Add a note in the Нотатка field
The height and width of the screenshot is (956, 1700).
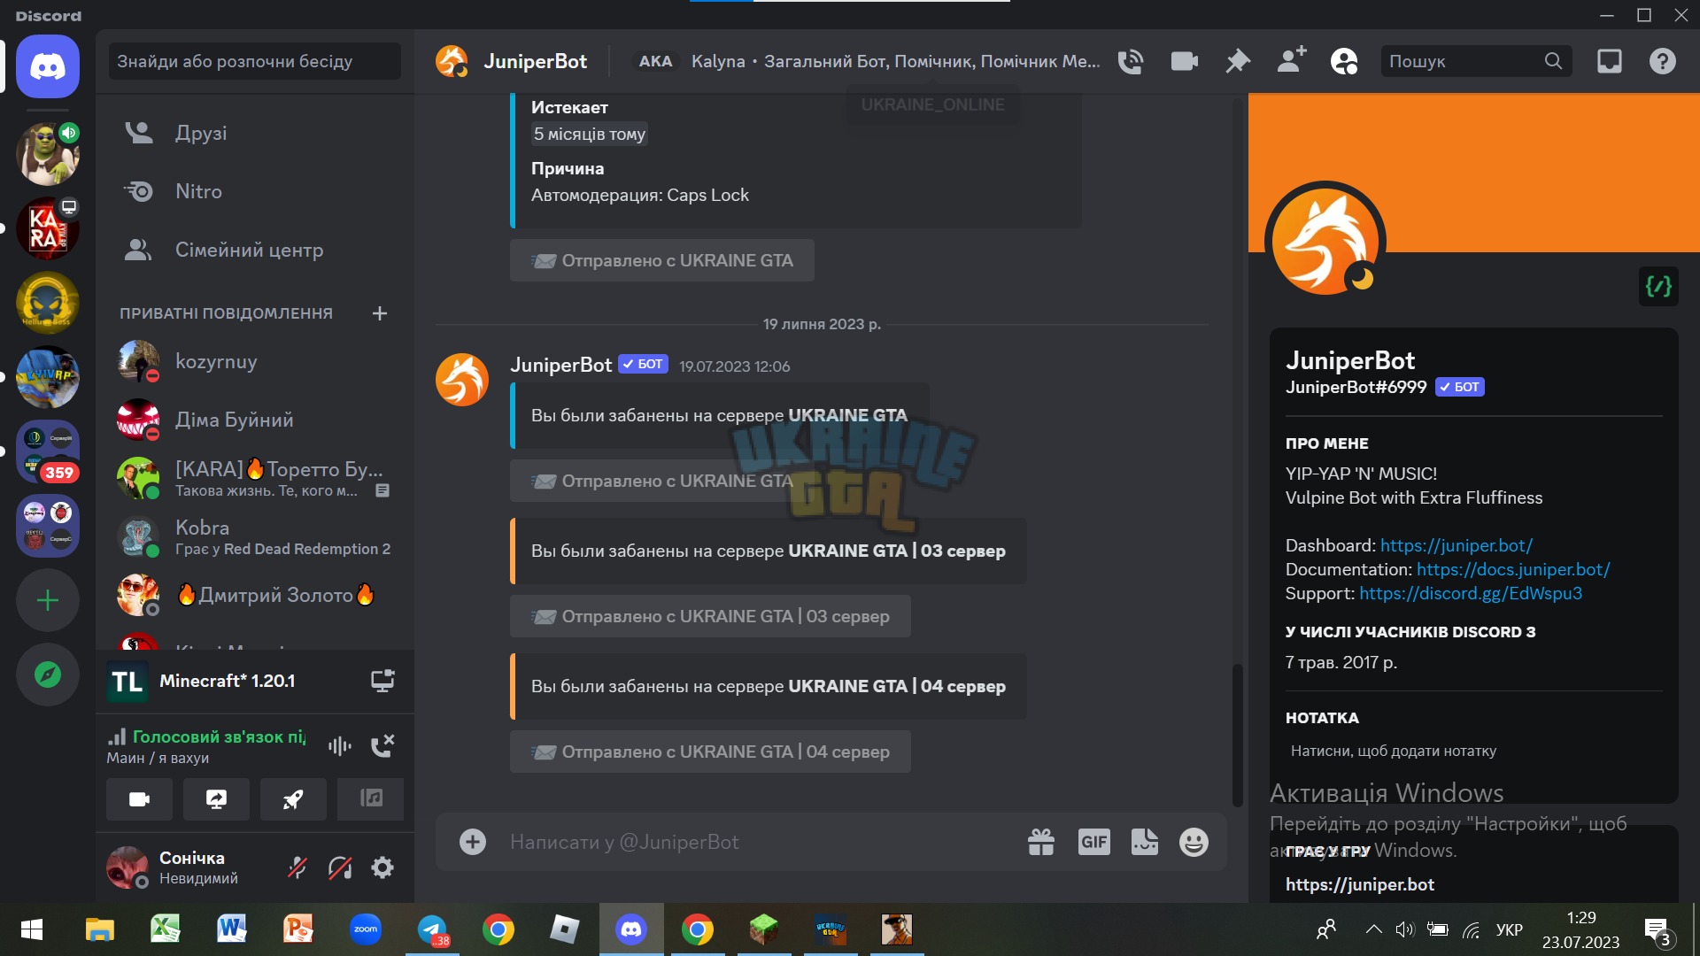1474,751
